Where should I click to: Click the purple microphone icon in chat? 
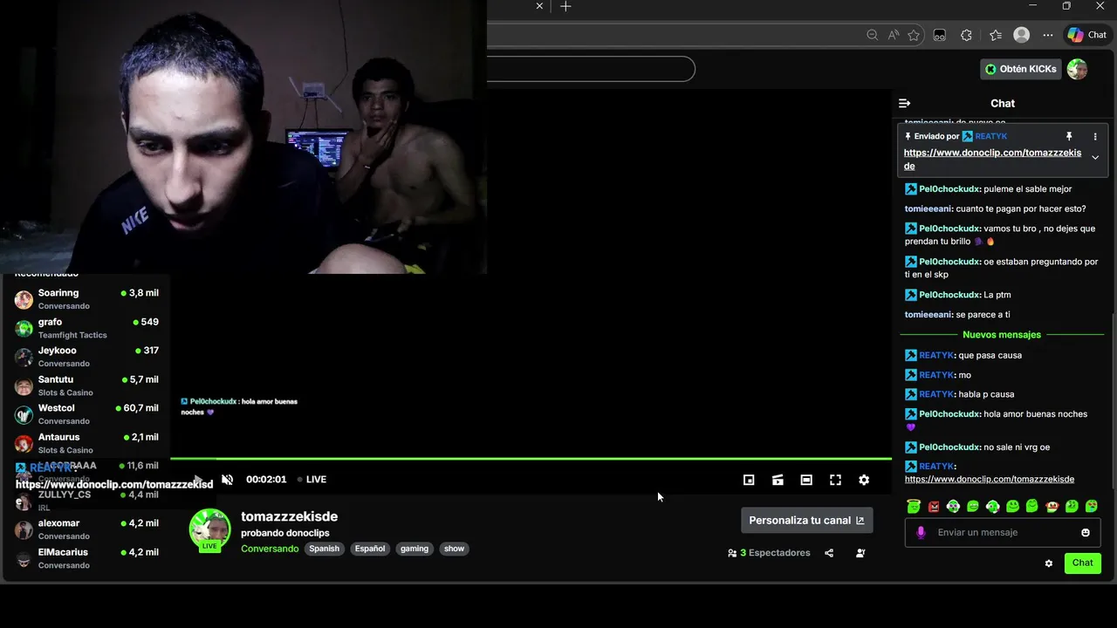[921, 533]
